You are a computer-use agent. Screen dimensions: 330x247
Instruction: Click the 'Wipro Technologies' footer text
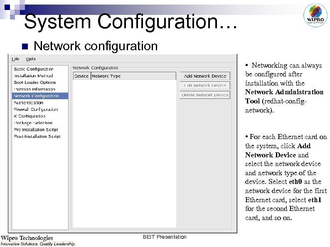27,238
